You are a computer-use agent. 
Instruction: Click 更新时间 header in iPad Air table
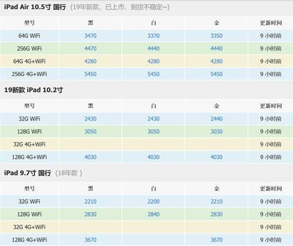tap(271, 23)
